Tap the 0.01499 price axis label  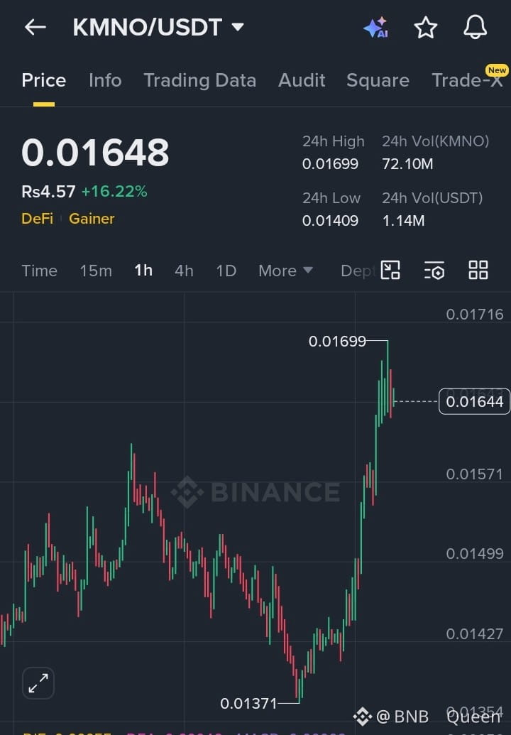[x=475, y=554]
